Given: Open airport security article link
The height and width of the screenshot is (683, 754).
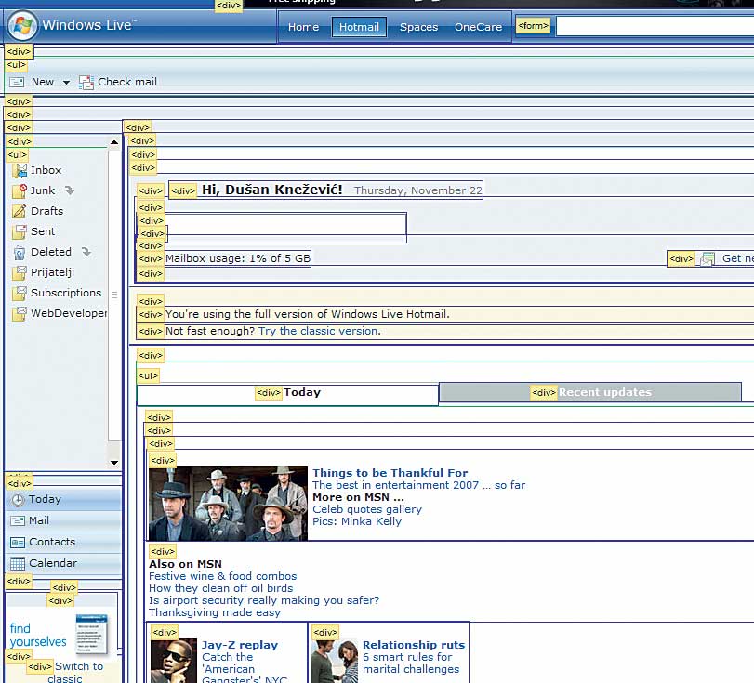Looking at the screenshot, I should (264, 600).
